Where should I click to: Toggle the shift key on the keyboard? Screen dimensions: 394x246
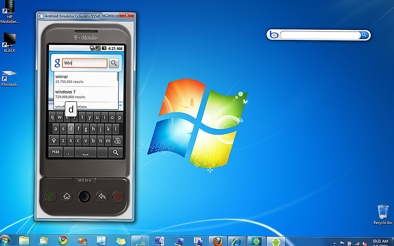tap(54, 141)
